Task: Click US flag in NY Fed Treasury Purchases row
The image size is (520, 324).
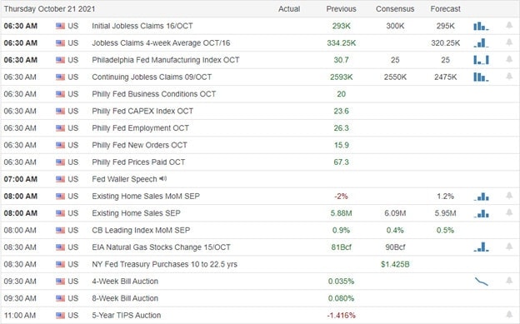Action: 60,264
